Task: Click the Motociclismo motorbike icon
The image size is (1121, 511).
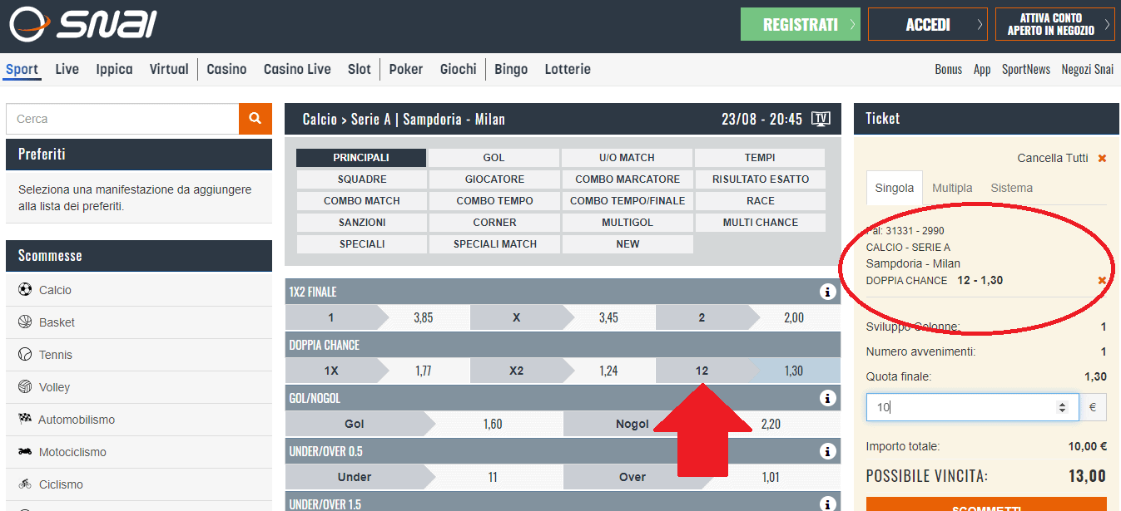Action: tap(24, 452)
